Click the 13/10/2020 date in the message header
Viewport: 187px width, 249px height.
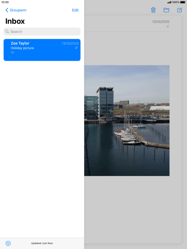tap(161, 22)
